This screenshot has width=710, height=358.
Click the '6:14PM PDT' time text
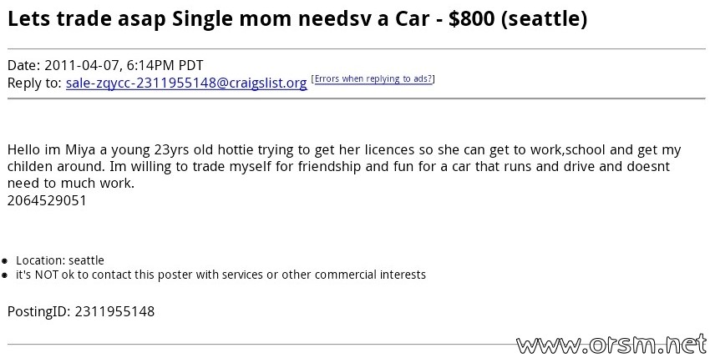click(165, 66)
